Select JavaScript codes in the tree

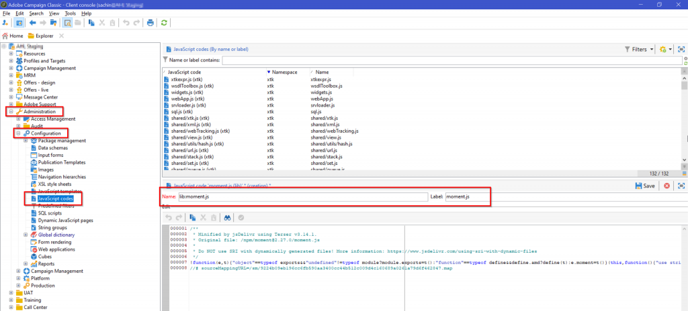(56, 198)
